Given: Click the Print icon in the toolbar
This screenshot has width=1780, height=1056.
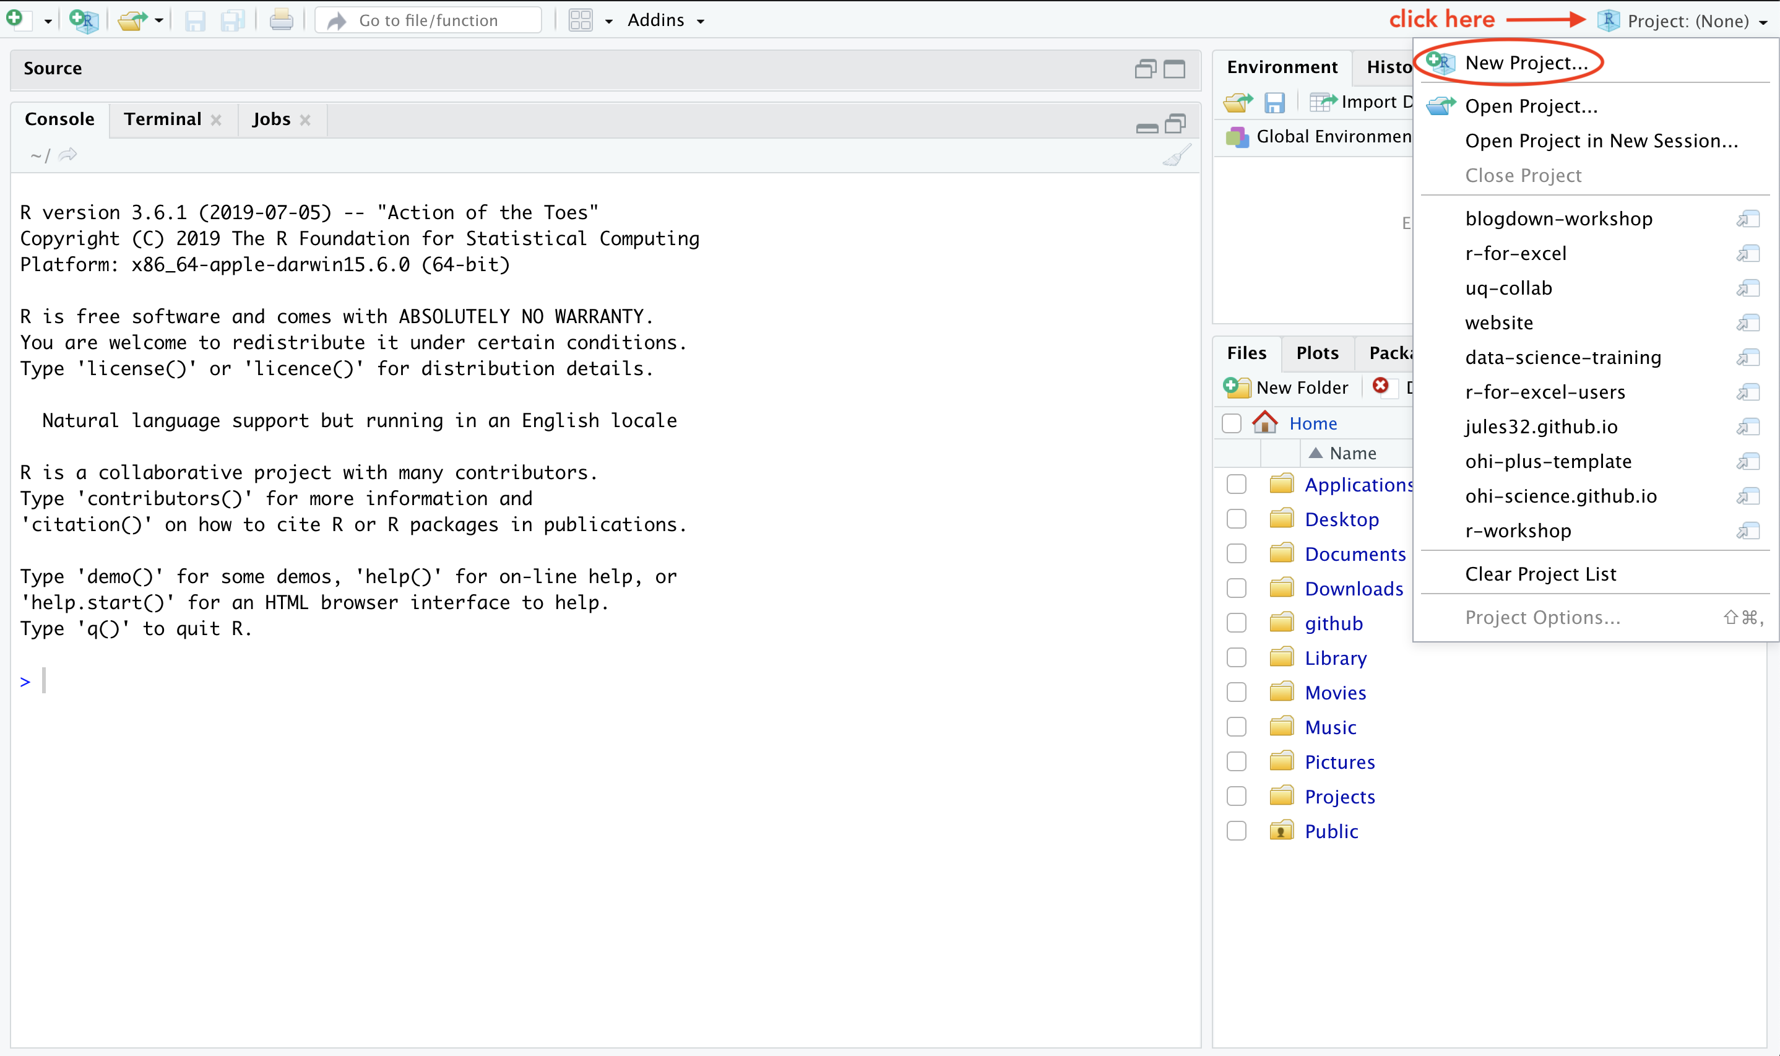Looking at the screenshot, I should (281, 20).
